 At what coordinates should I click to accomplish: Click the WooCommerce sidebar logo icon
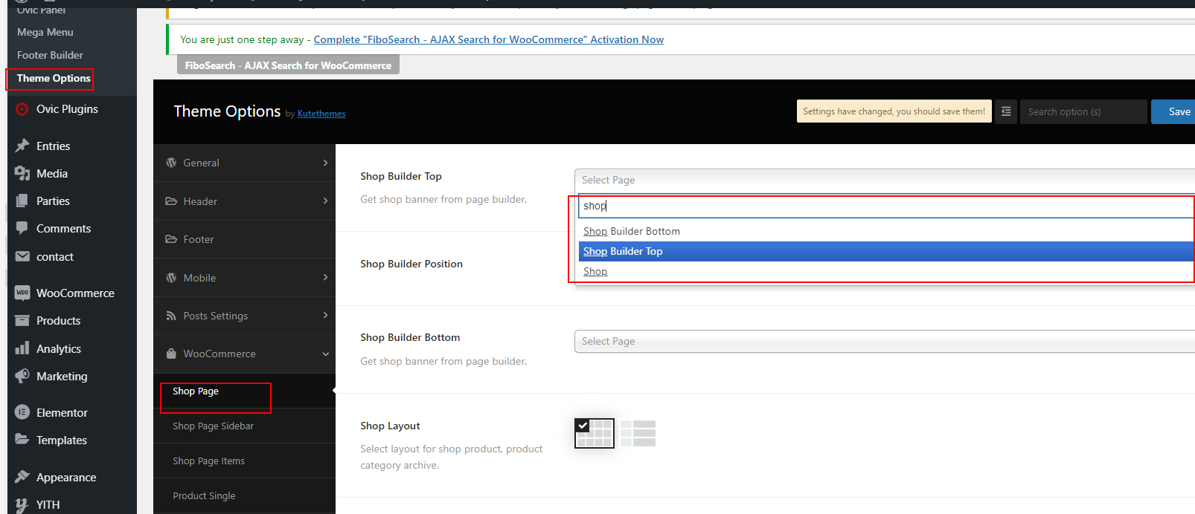(x=22, y=293)
